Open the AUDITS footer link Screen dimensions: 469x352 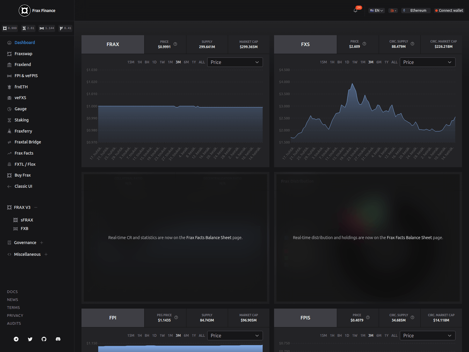coord(14,323)
